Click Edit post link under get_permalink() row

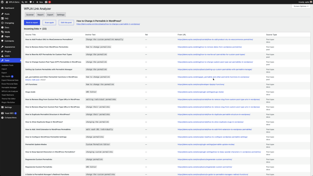(36, 80)
